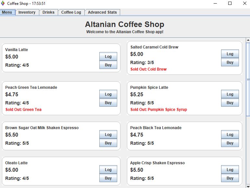250x188 pixels.
Task: Click the Salted Caramel Cold Brew 'Rating: 3/5'
Action: pyautogui.click(x=142, y=62)
